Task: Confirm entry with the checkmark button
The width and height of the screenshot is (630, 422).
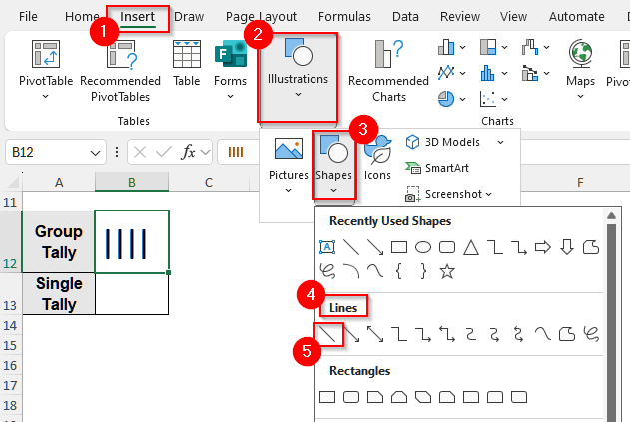Action: [x=164, y=153]
